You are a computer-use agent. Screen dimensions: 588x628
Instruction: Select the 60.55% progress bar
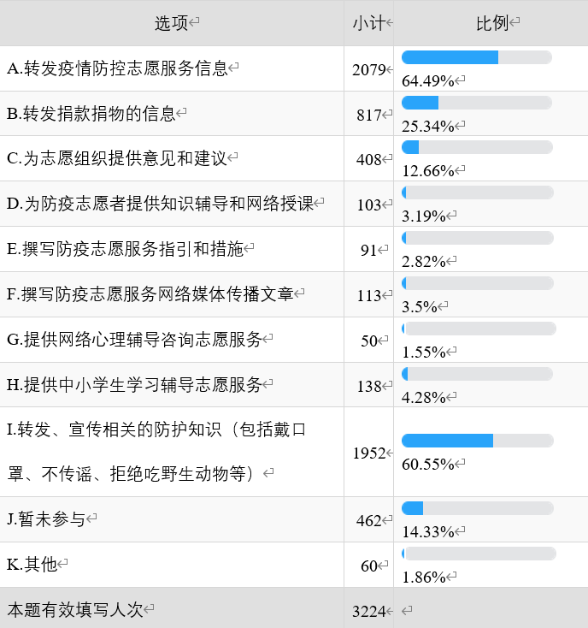(478, 441)
